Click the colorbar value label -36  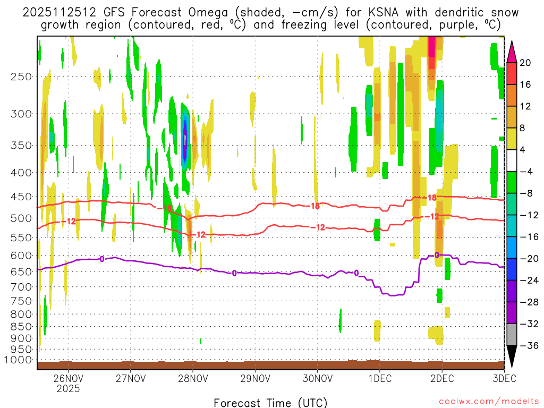pyautogui.click(x=529, y=345)
